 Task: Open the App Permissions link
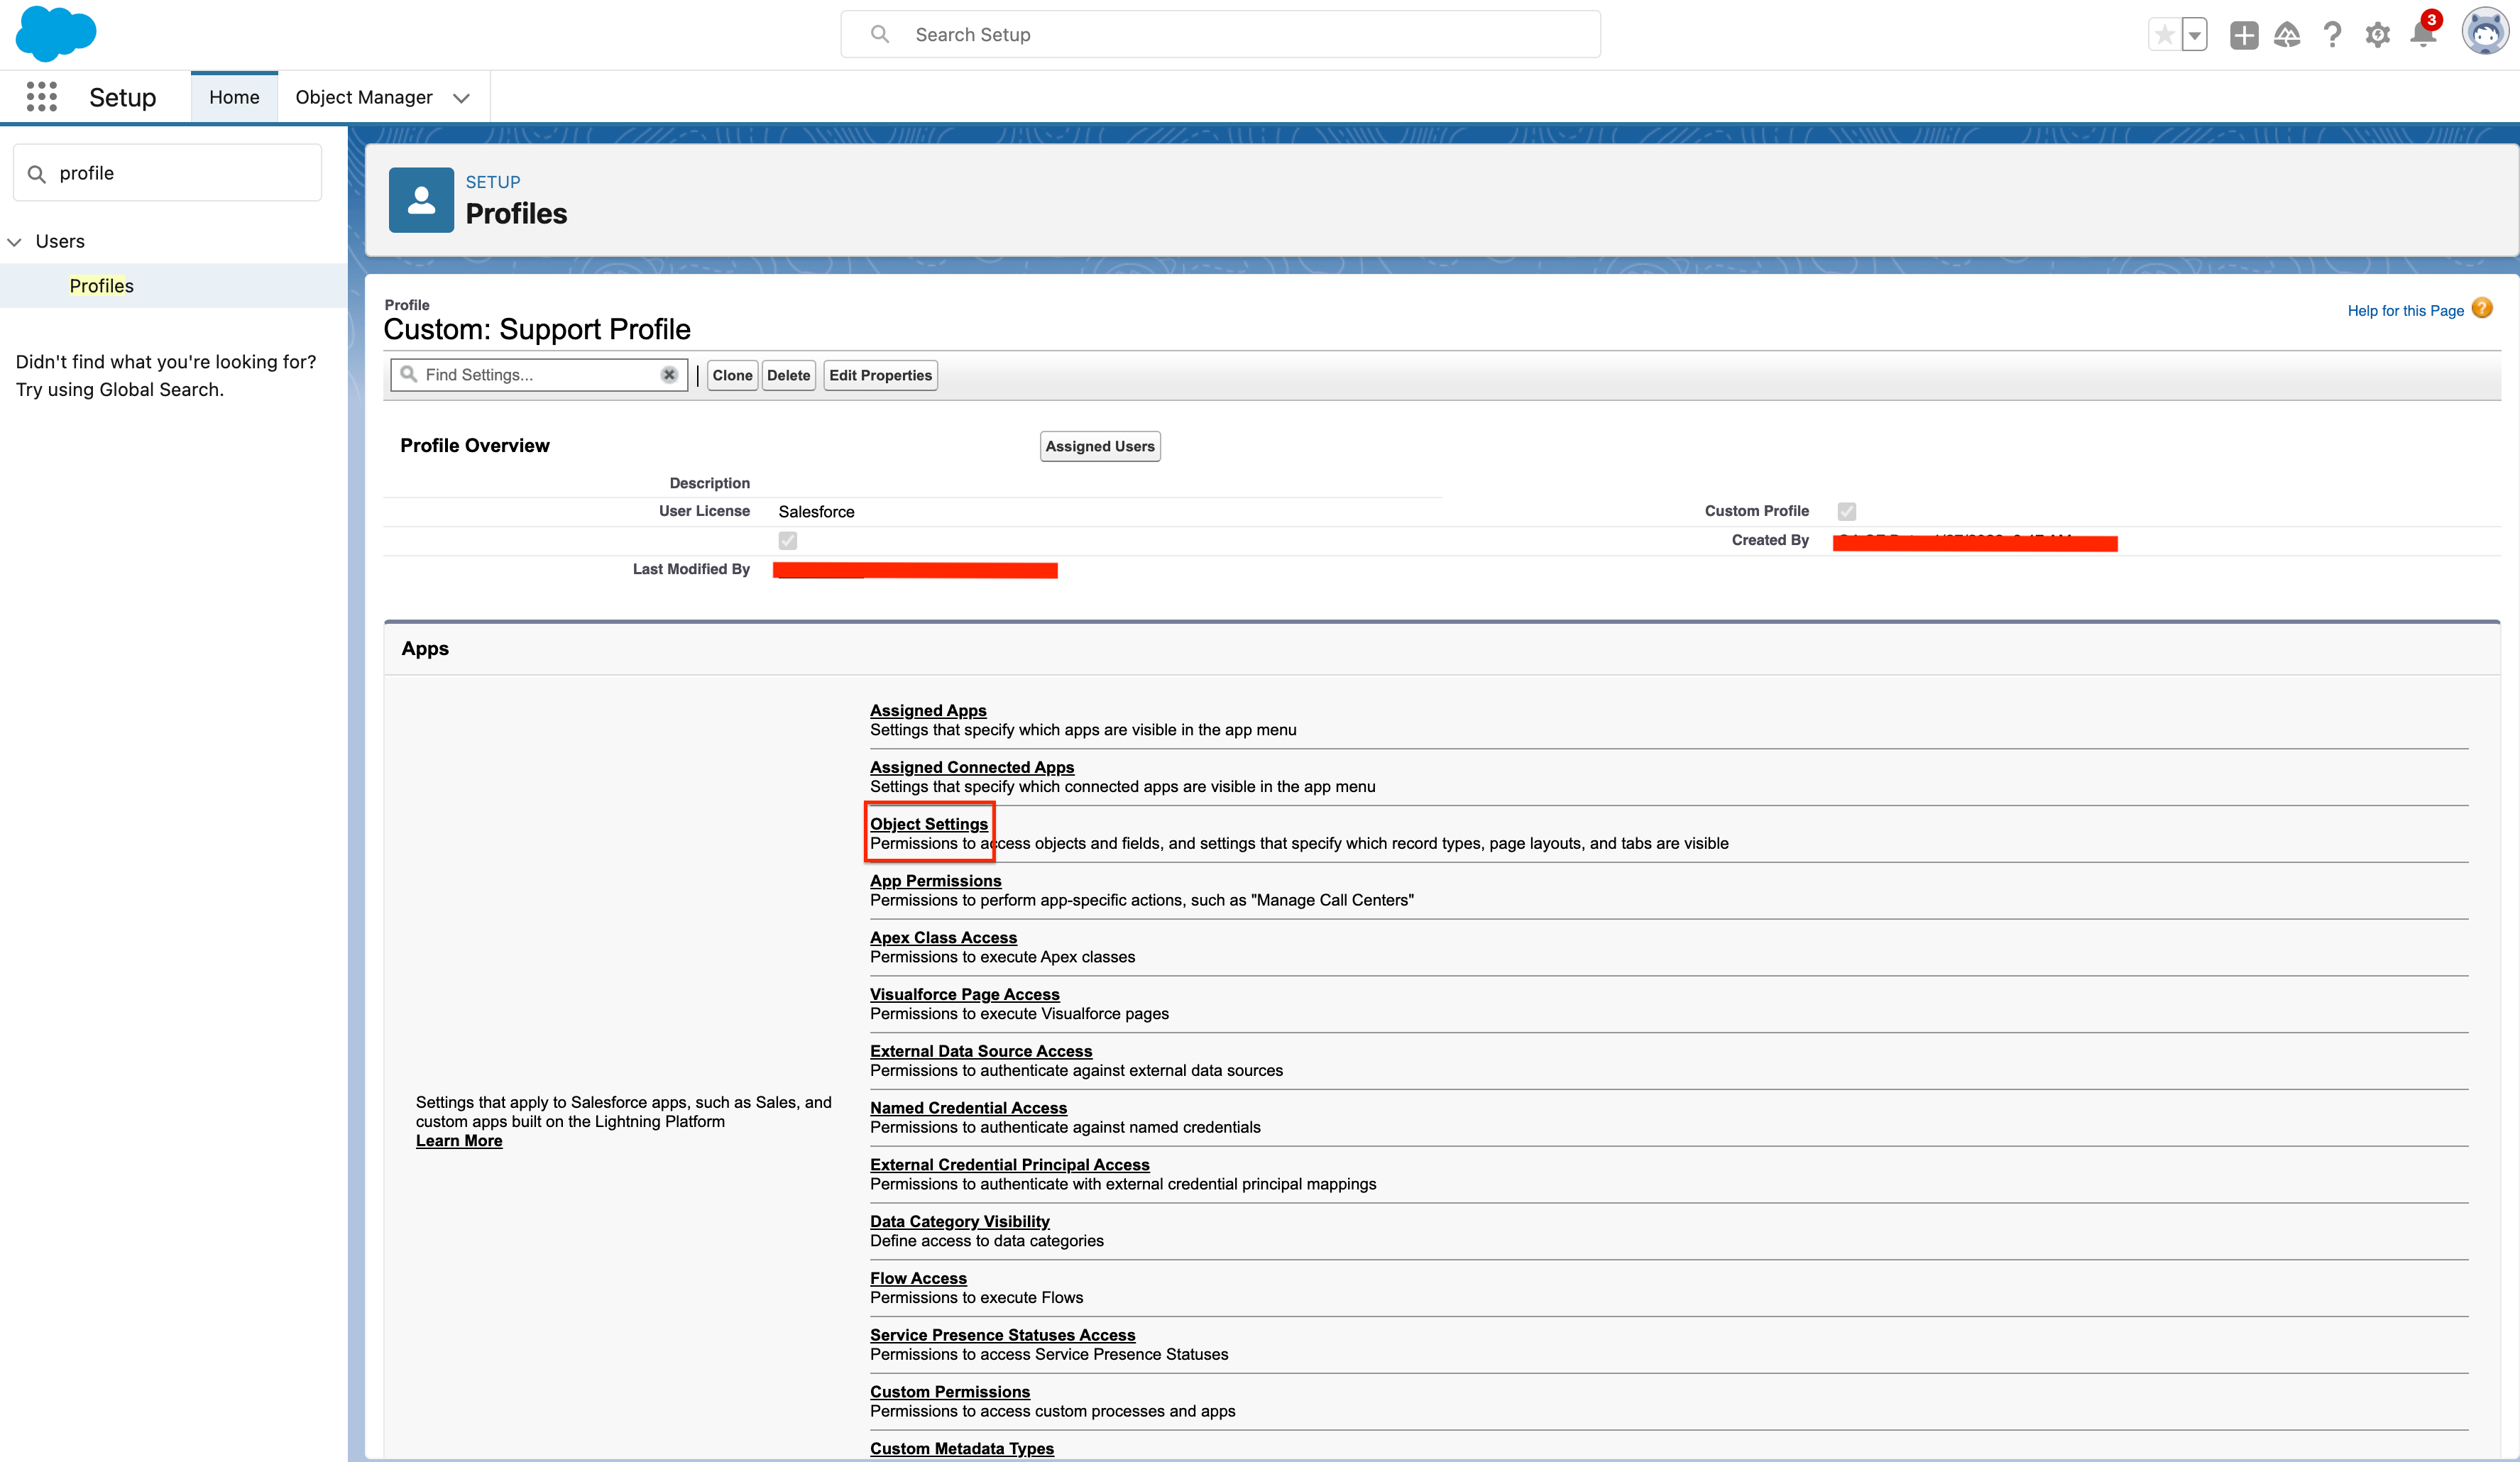[x=935, y=882]
